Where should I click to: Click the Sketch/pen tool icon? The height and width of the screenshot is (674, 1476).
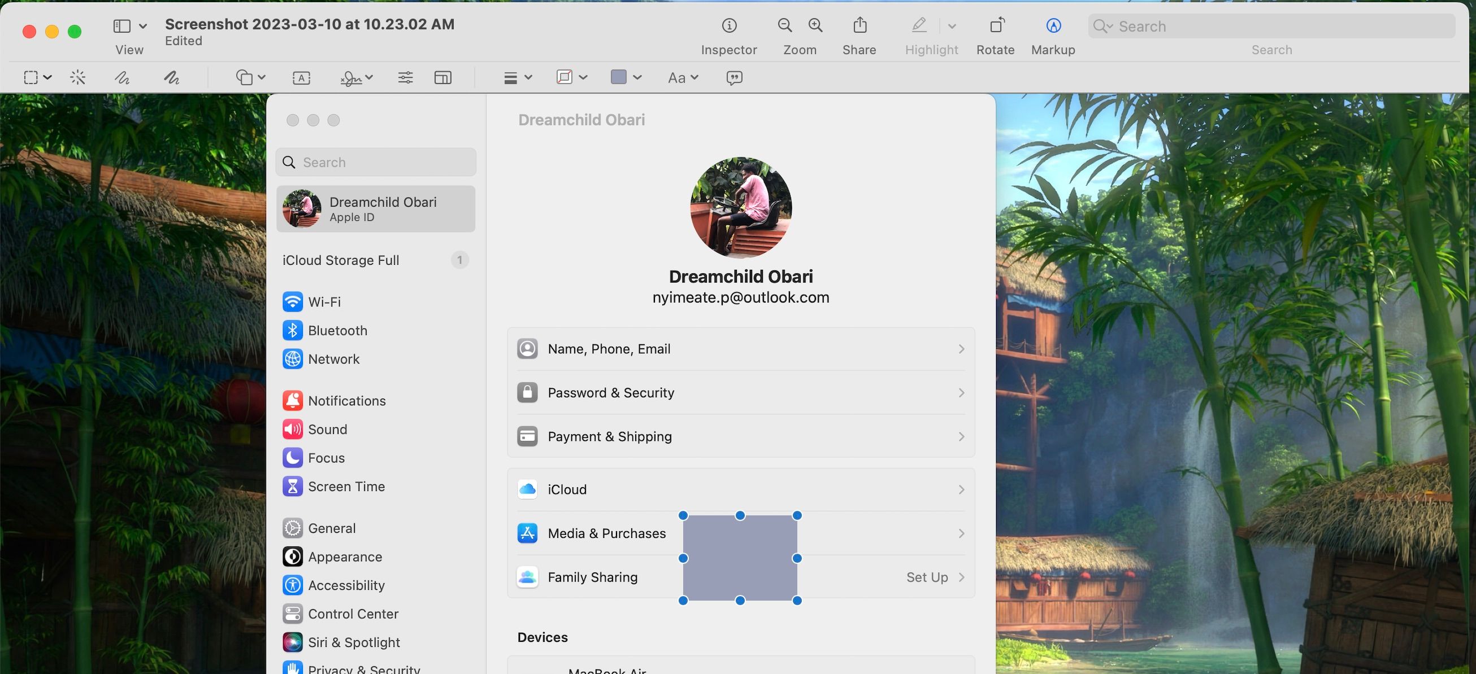[123, 76]
